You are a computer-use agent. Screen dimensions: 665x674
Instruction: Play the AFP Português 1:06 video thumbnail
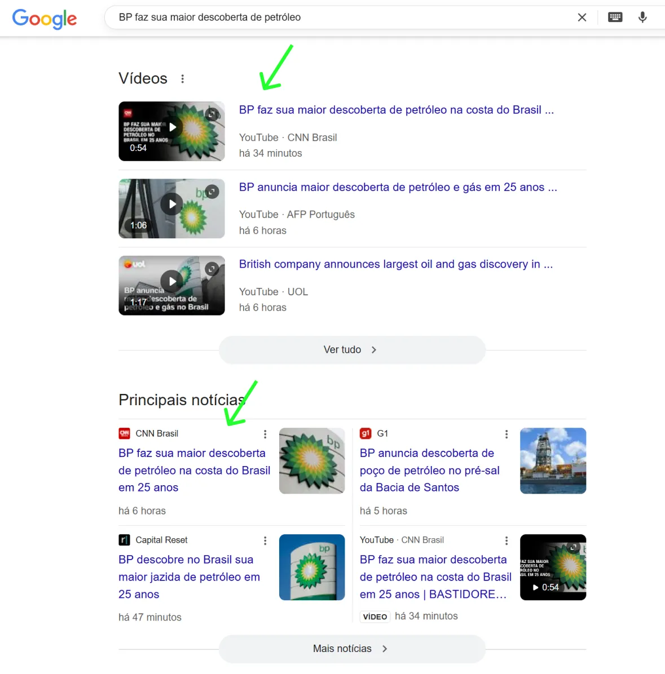tap(171, 209)
